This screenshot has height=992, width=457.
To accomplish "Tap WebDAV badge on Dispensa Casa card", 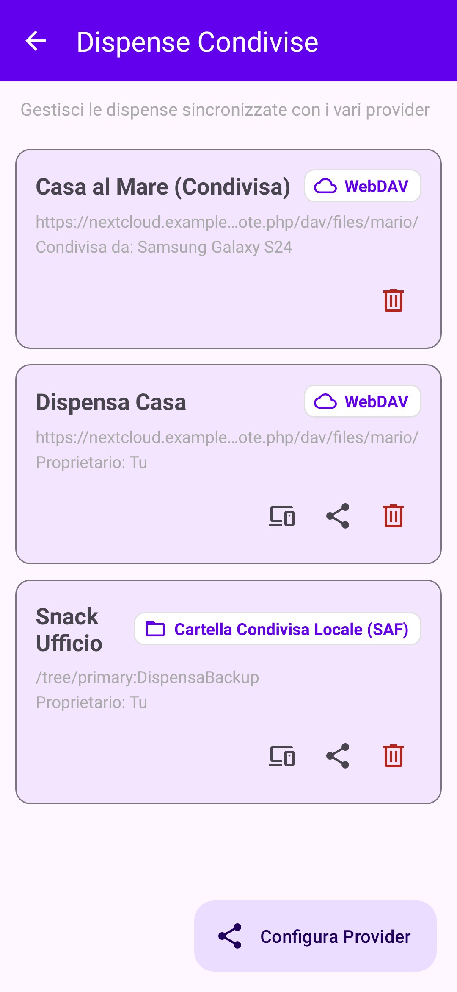I will pyautogui.click(x=363, y=401).
